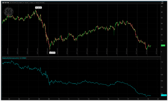
Task: Click the range value R: 0.53
Action: coord(42,3)
